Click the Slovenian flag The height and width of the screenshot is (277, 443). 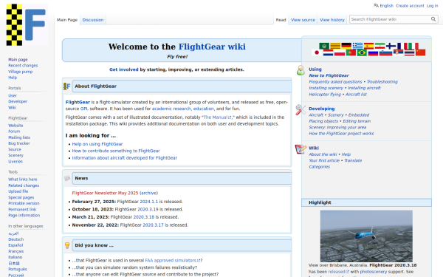[385, 52]
